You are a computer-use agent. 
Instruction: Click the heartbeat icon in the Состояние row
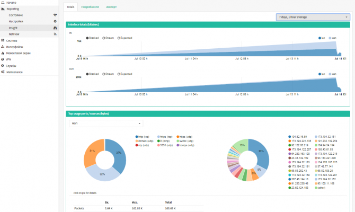[x=55, y=15]
